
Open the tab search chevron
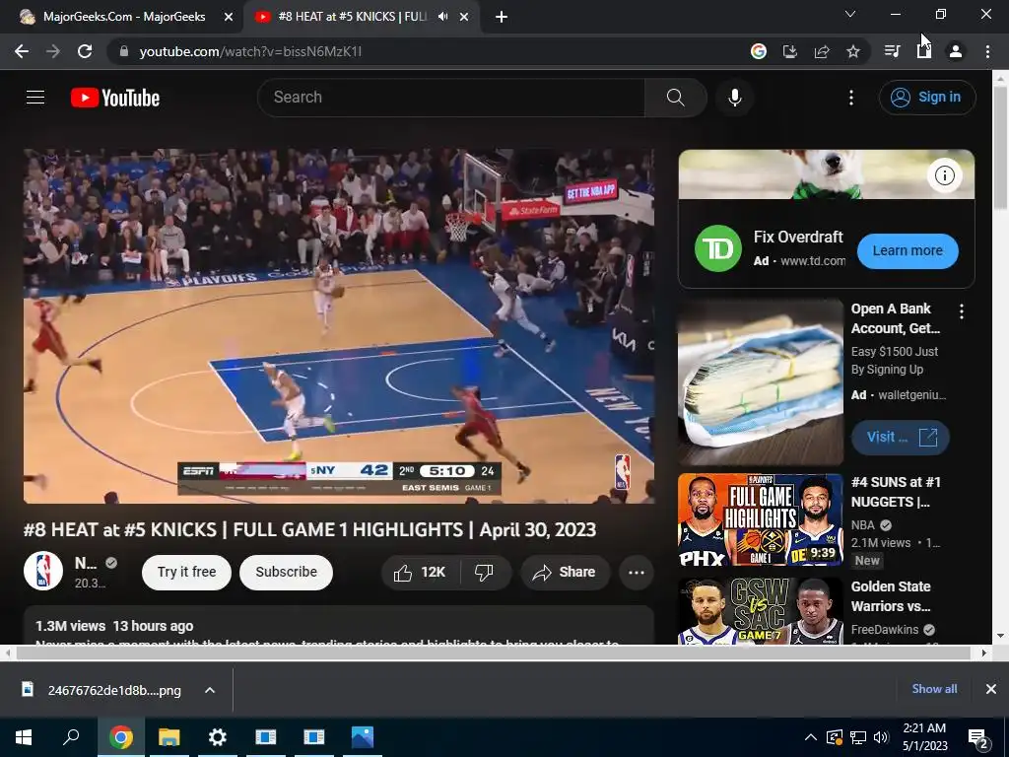coord(850,14)
